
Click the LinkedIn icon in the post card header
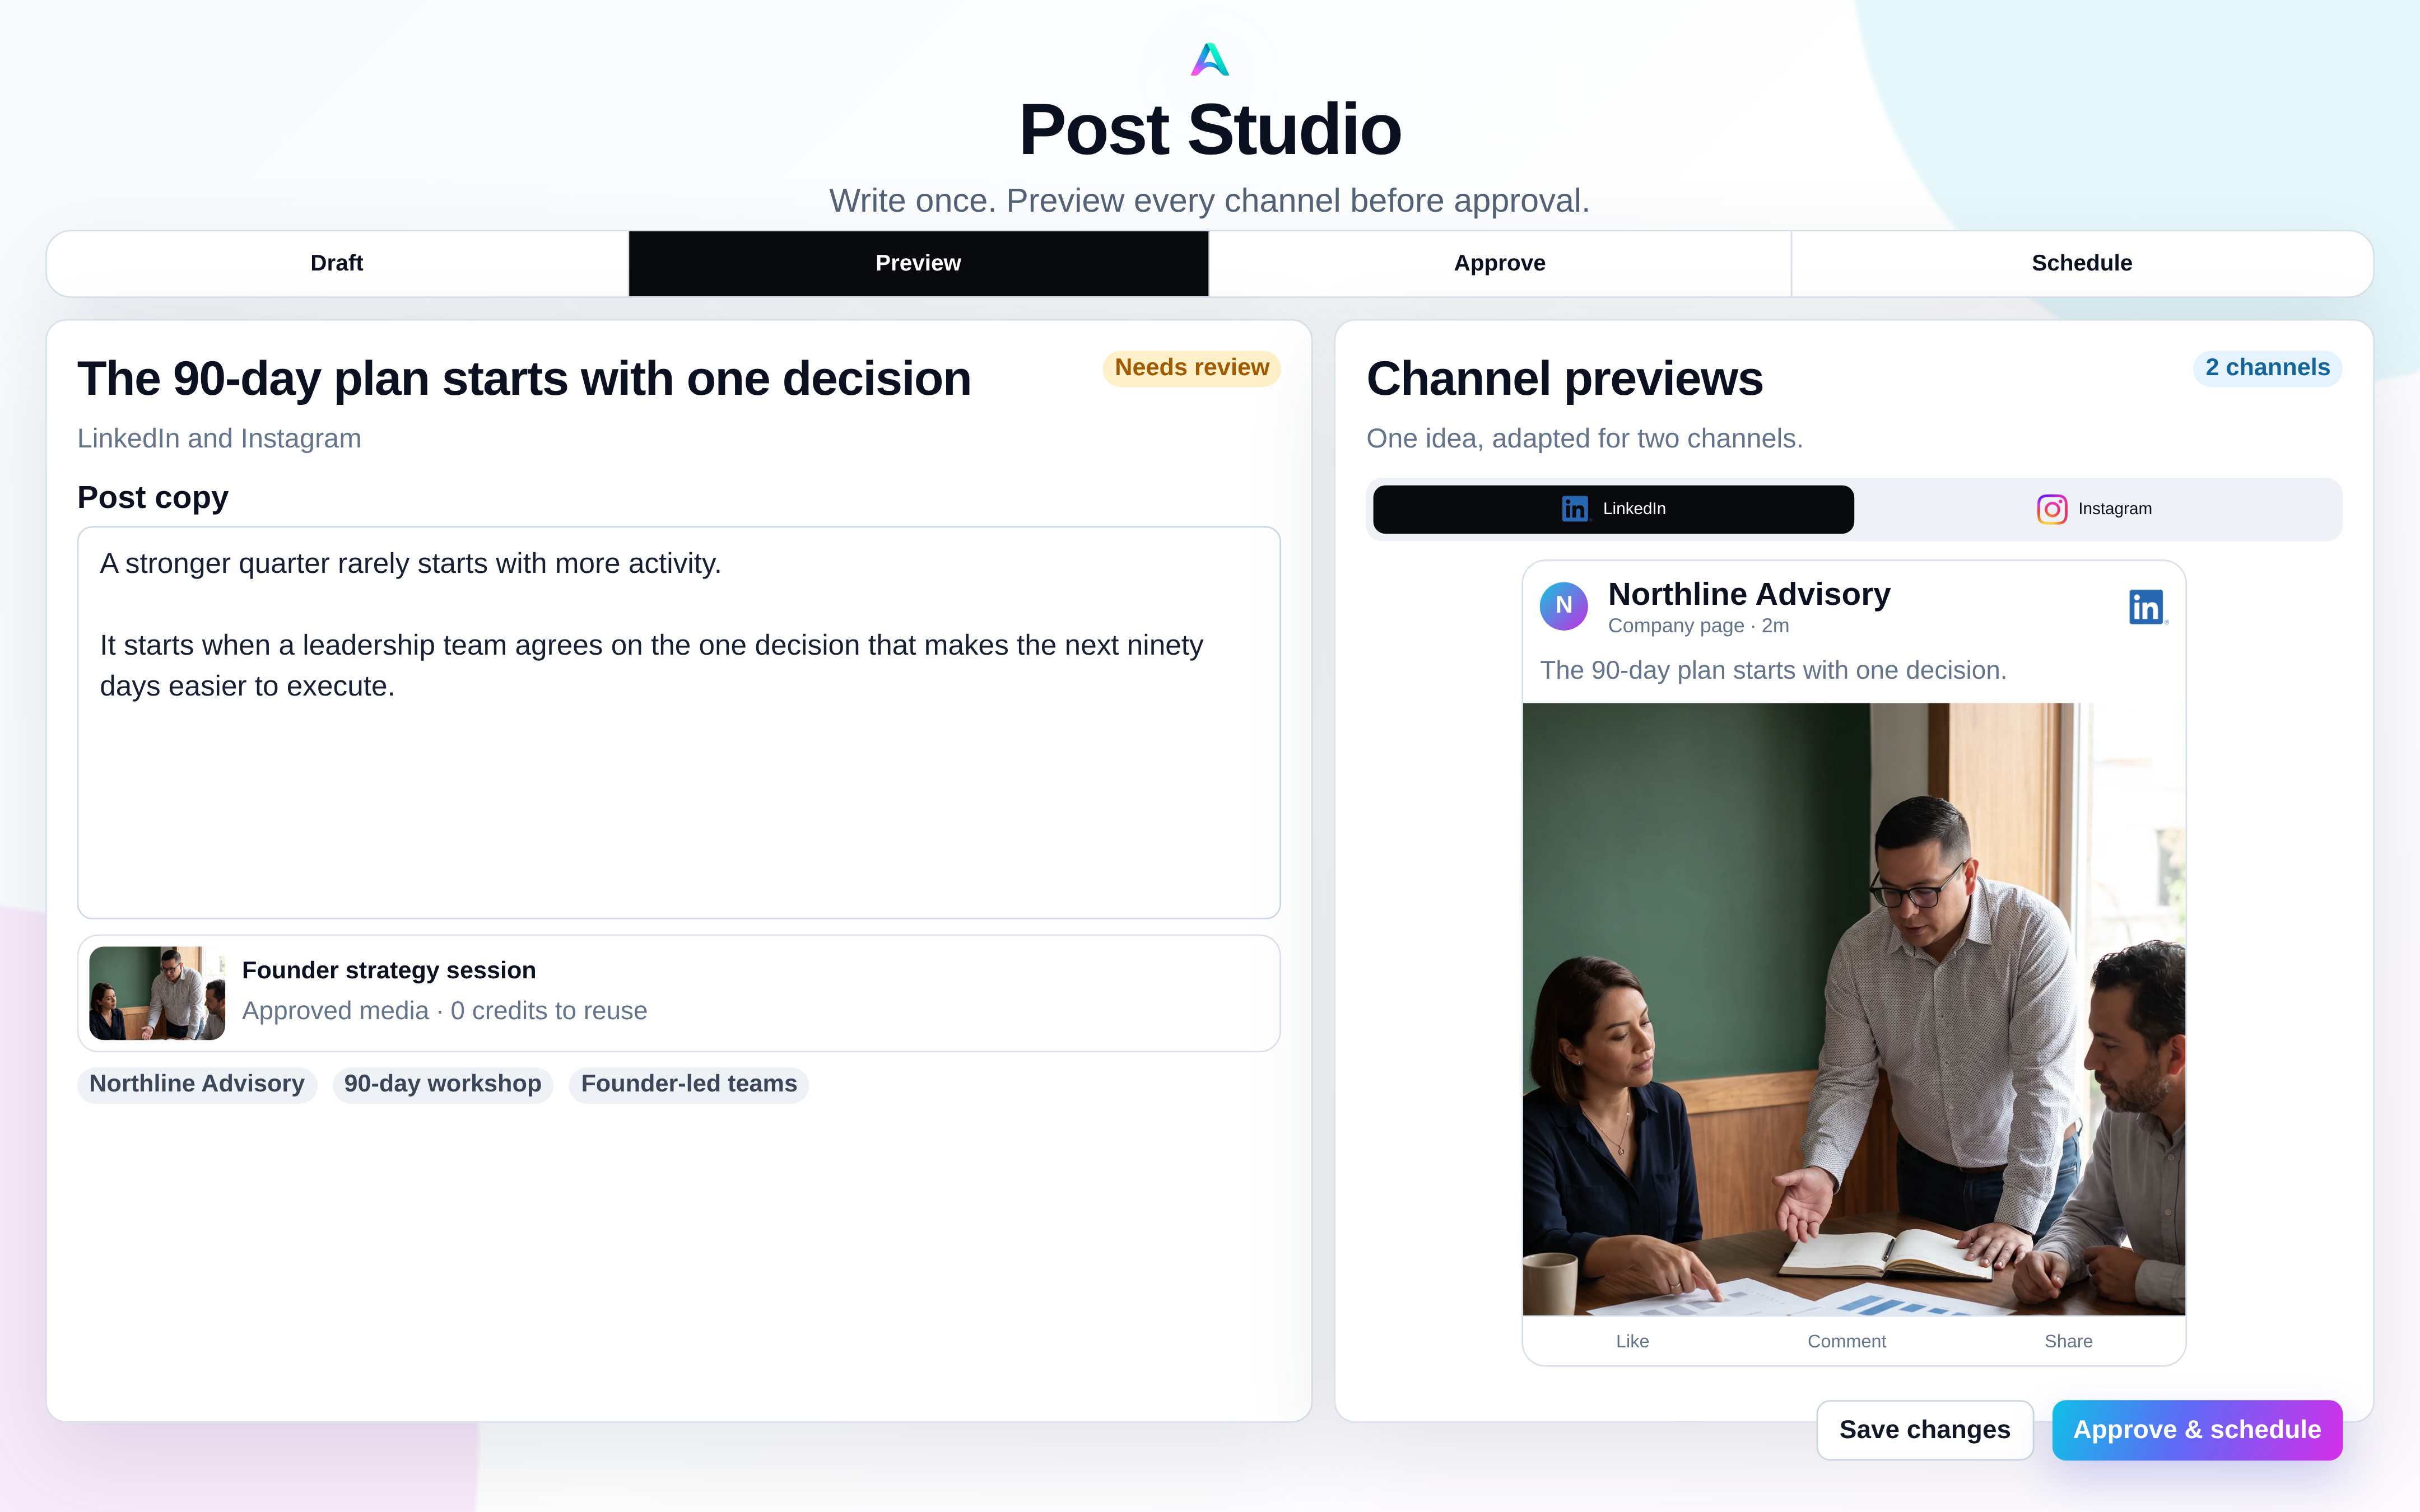[2148, 607]
